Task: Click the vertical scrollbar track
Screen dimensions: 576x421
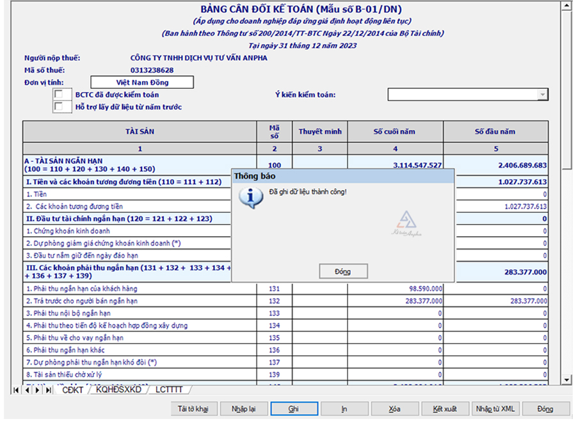Action: pyautogui.click(x=566, y=256)
